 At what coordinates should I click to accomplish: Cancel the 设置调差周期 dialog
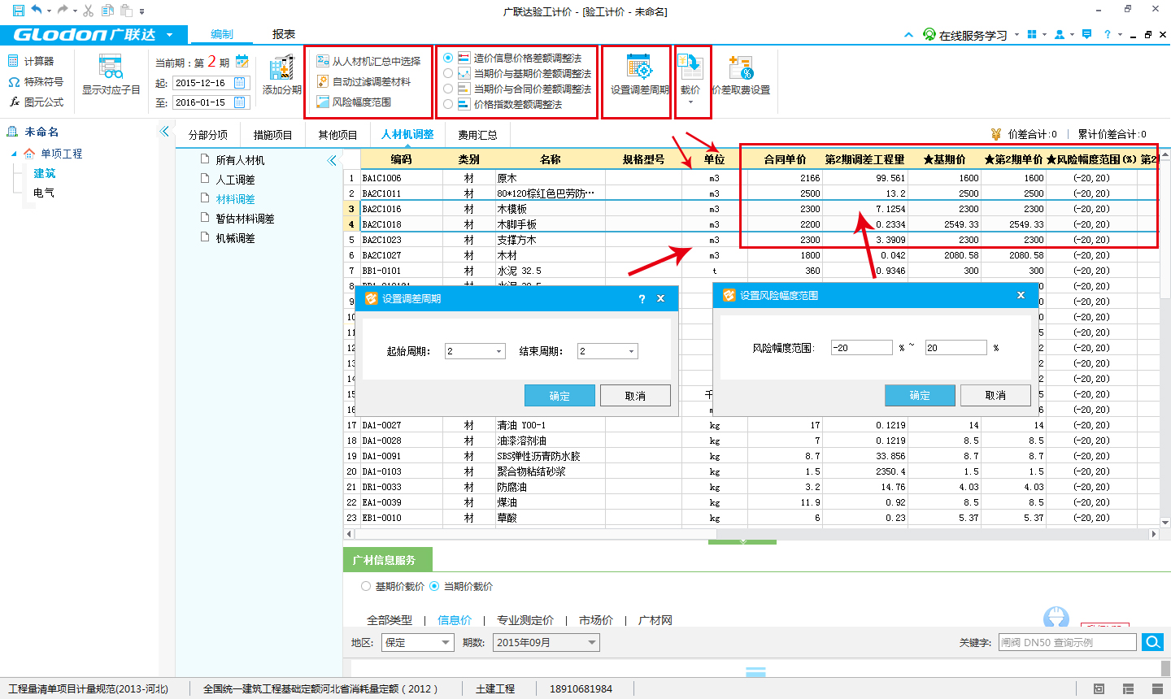(635, 396)
